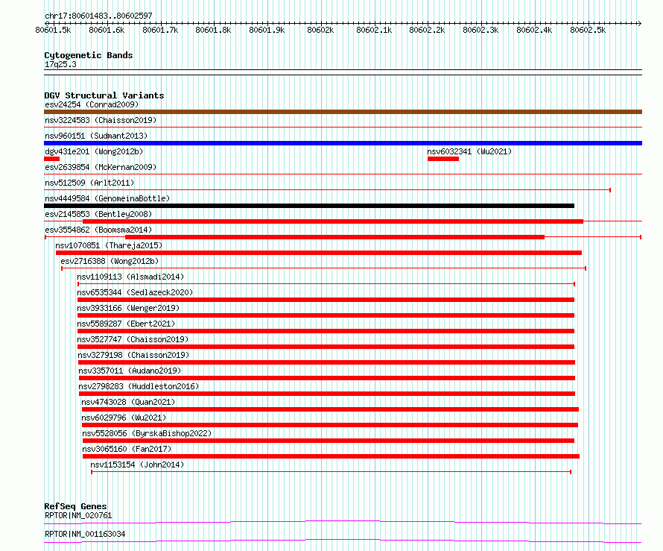Select the red nsv5528056 variant bar
This screenshot has width=663, height=551.
pyautogui.click(x=329, y=441)
